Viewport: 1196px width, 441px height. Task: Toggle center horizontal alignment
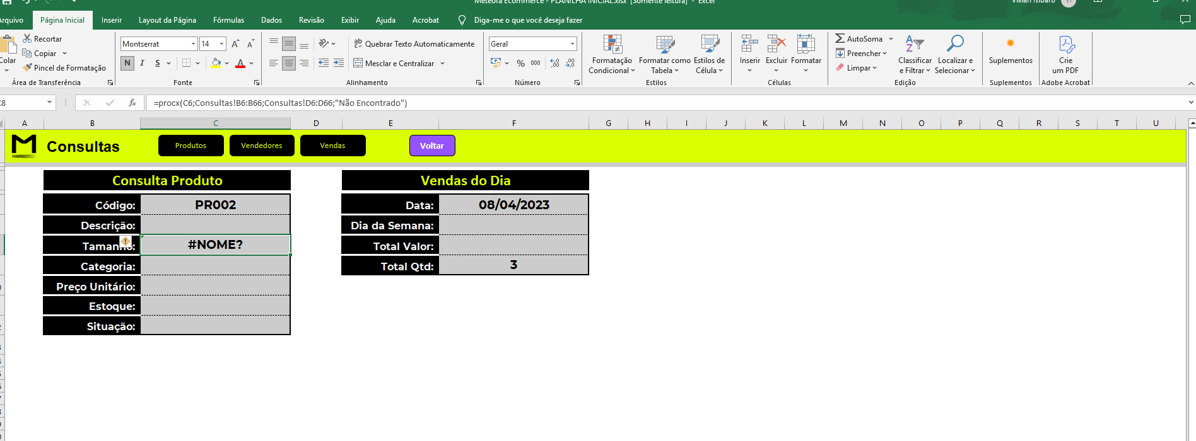[x=289, y=63]
